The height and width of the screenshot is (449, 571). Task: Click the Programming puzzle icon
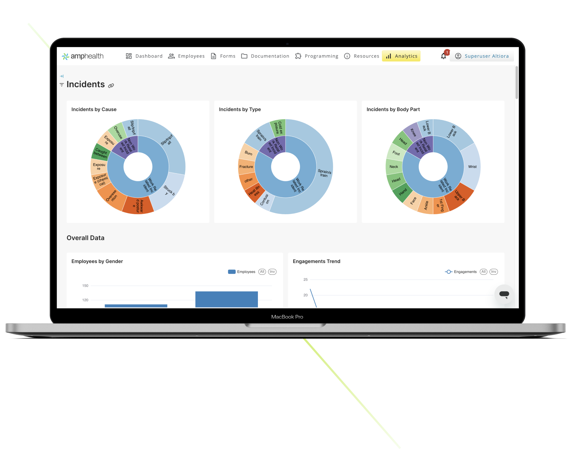[x=298, y=56]
